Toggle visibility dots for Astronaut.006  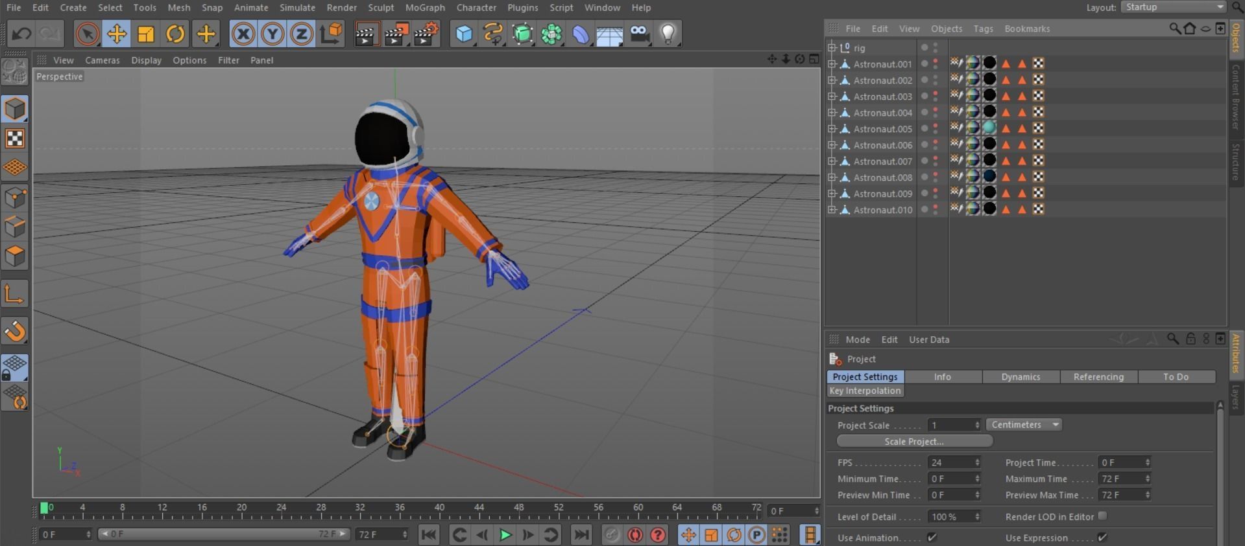[936, 145]
